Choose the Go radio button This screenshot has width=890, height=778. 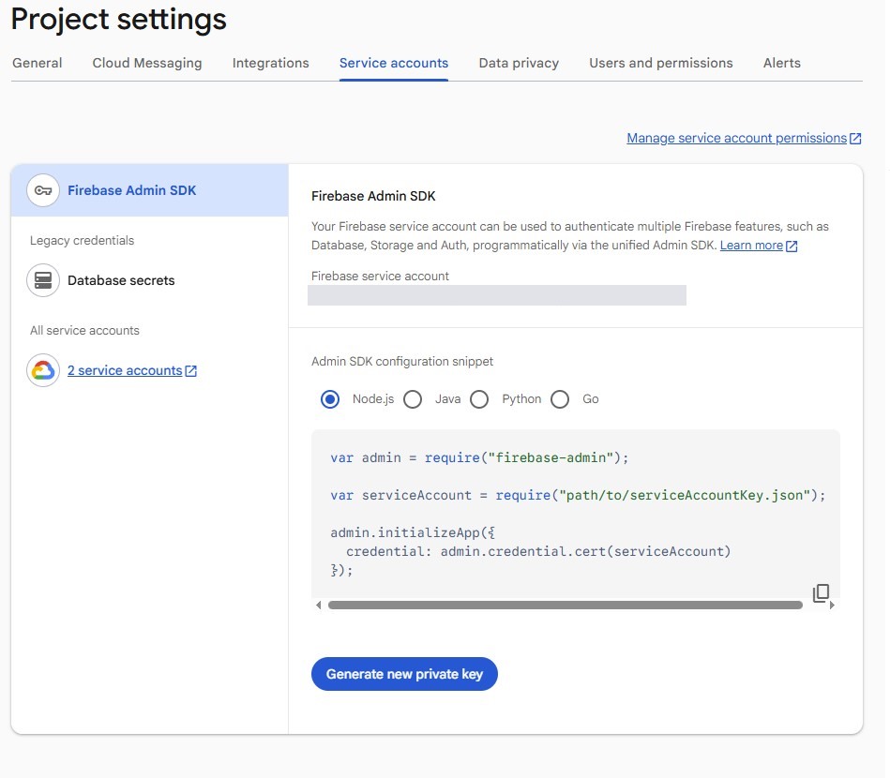tap(560, 399)
